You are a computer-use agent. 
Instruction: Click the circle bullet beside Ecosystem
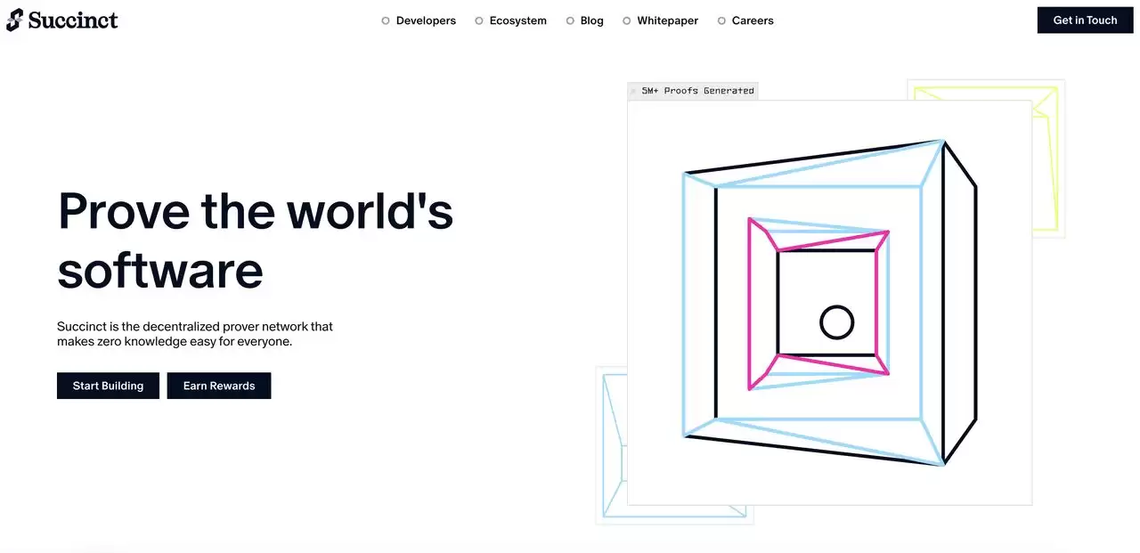click(x=479, y=20)
